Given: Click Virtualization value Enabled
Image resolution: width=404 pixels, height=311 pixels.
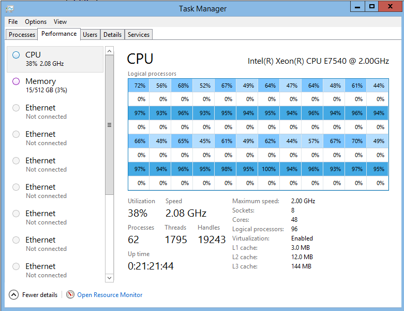Looking at the screenshot, I should pos(302,238).
